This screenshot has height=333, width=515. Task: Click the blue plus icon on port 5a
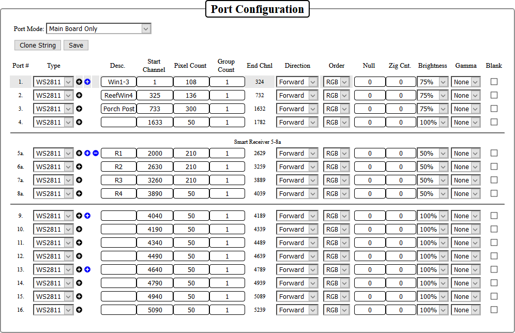coord(87,153)
